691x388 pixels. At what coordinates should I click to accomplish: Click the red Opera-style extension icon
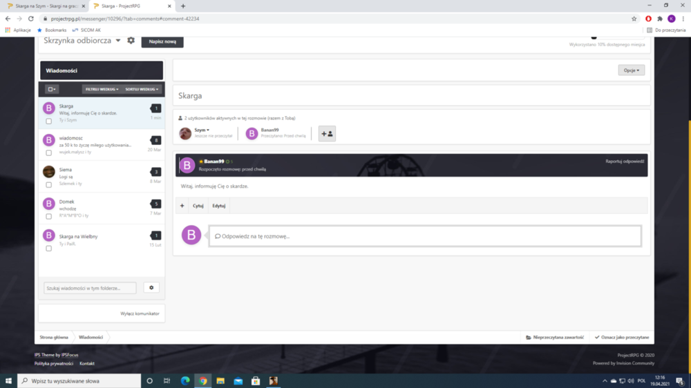[x=648, y=19]
